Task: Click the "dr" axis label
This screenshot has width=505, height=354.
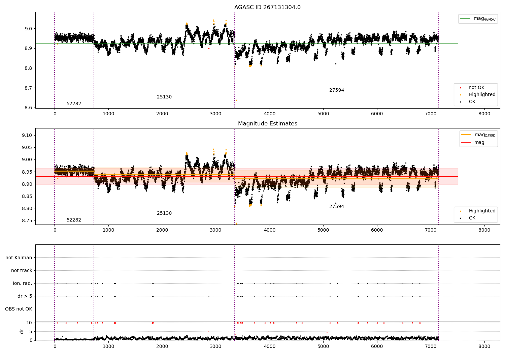Action: (22, 332)
